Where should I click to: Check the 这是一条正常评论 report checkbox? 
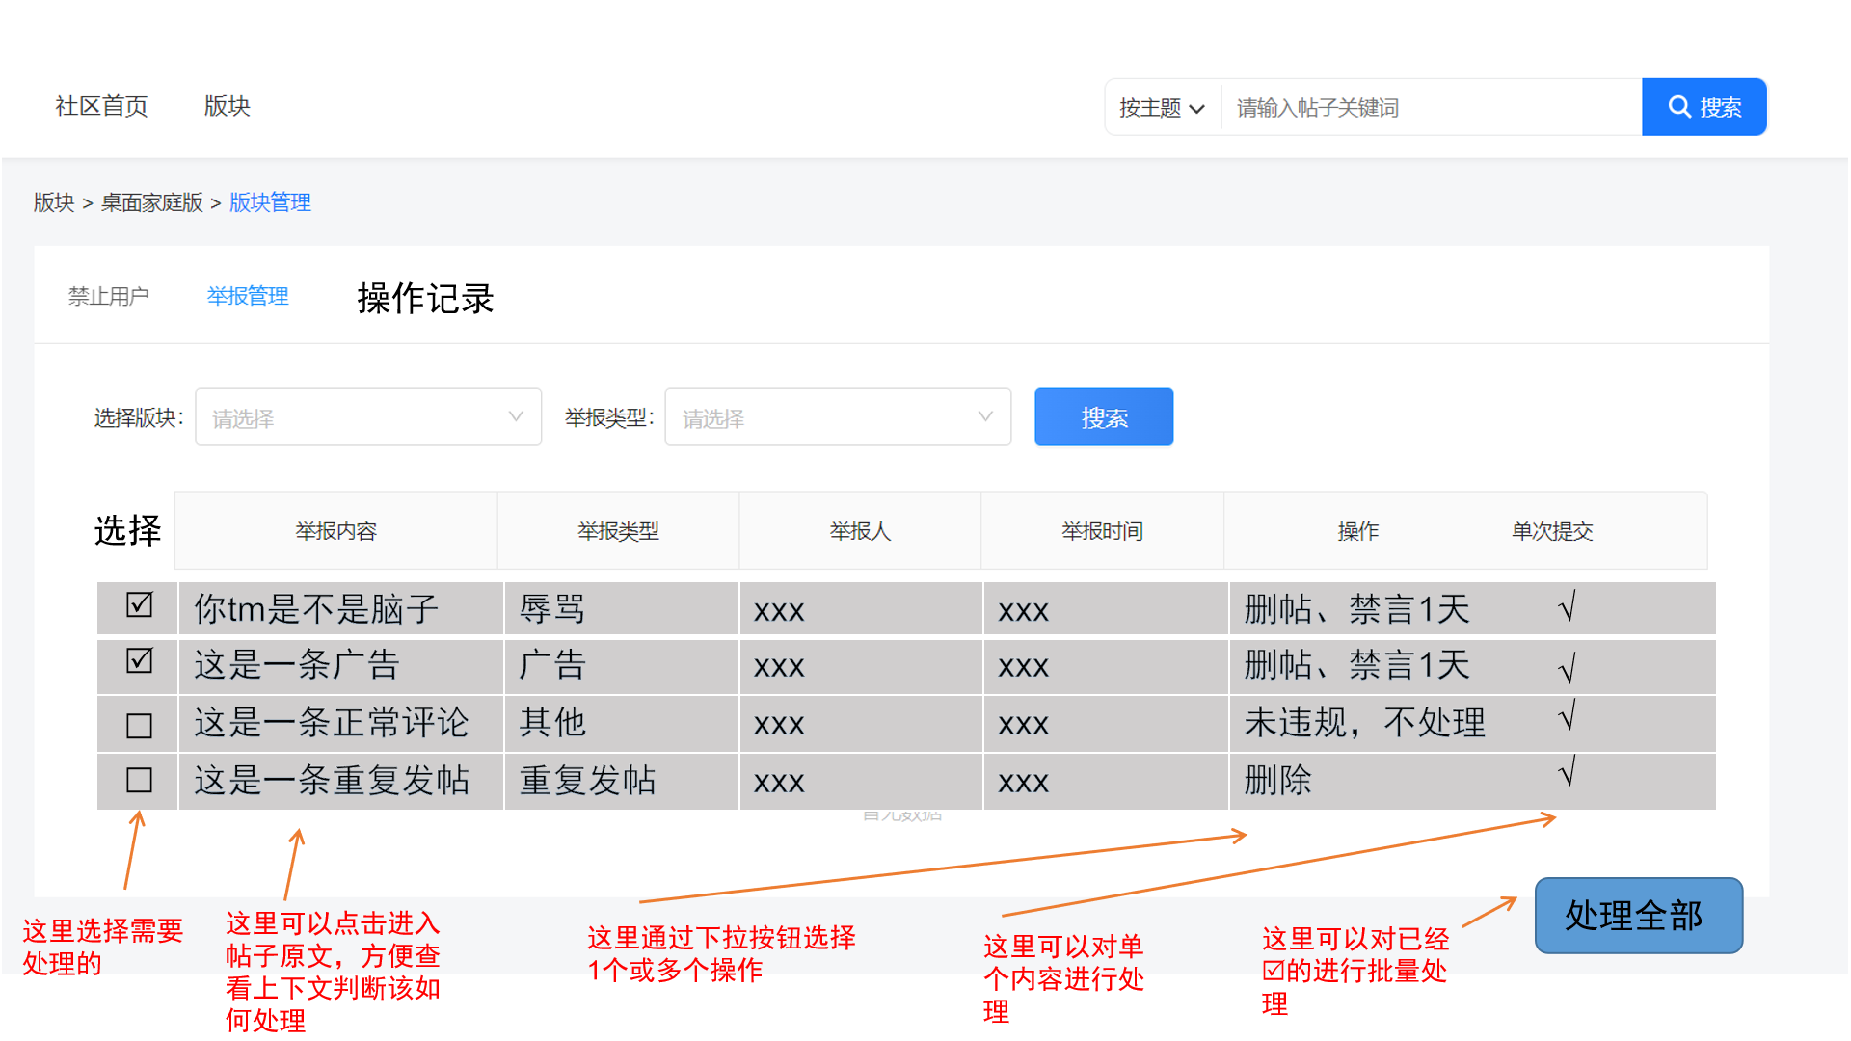pos(140,725)
